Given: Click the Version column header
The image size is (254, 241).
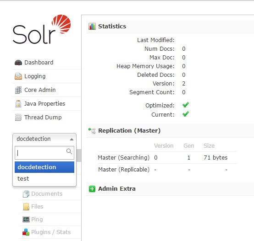Looking at the screenshot, I should (164, 146).
